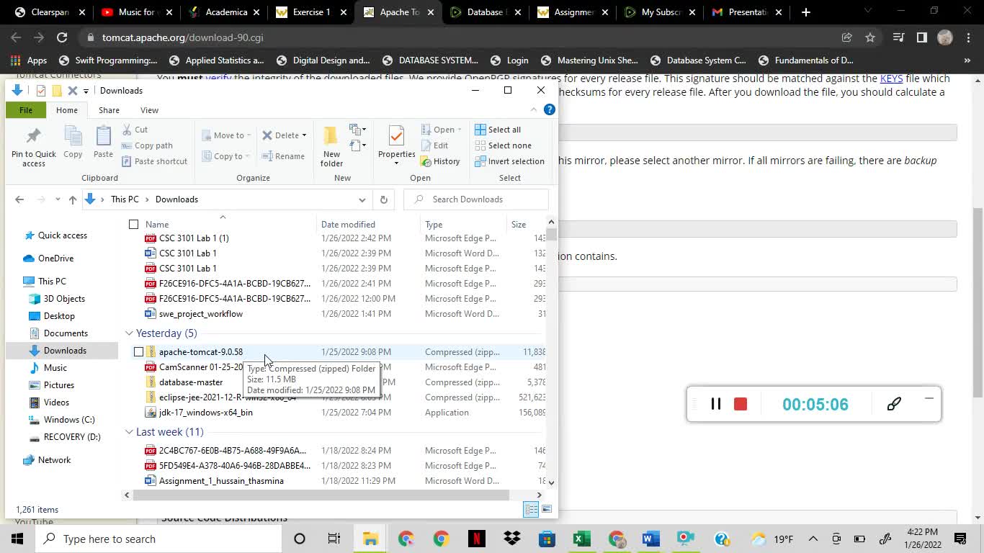Collapse the Yesterday (5) group
Viewport: 984px width, 553px height.
pos(129,333)
